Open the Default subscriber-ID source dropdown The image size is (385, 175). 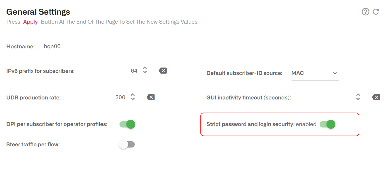click(315, 73)
